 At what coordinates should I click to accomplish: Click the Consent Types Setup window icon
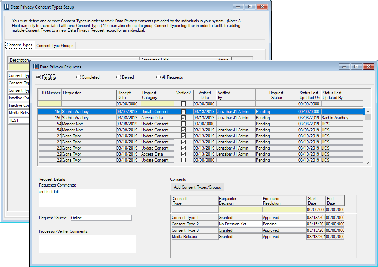(x=7, y=7)
